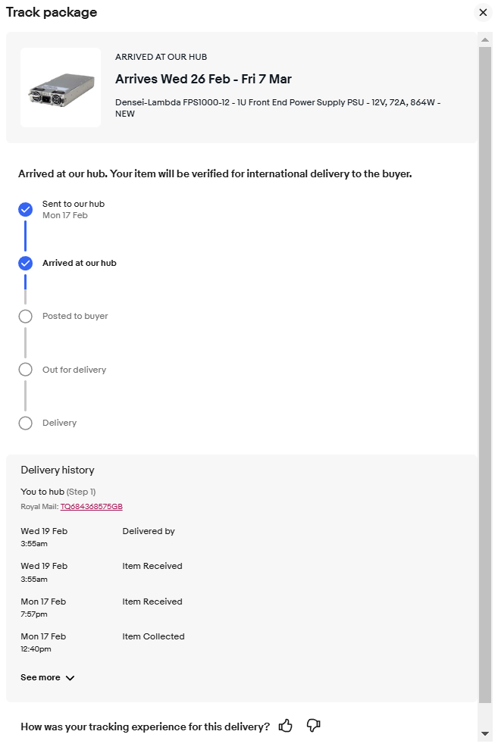This screenshot has width=498, height=750.
Task: Click the 'Item Collected' history entry
Action: click(153, 636)
